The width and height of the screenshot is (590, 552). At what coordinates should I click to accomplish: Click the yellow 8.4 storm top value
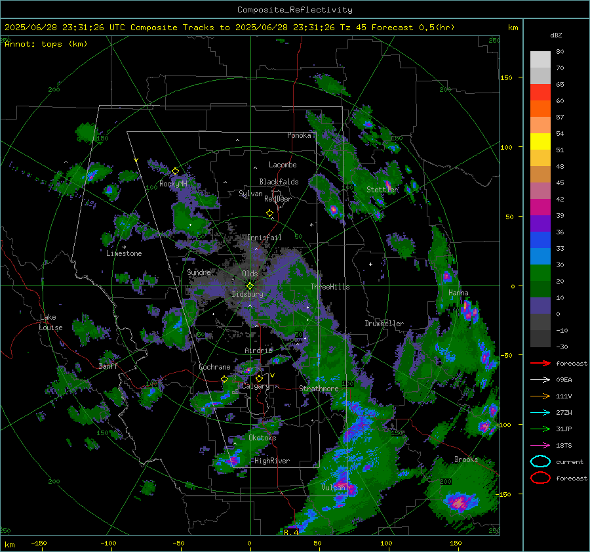(291, 532)
